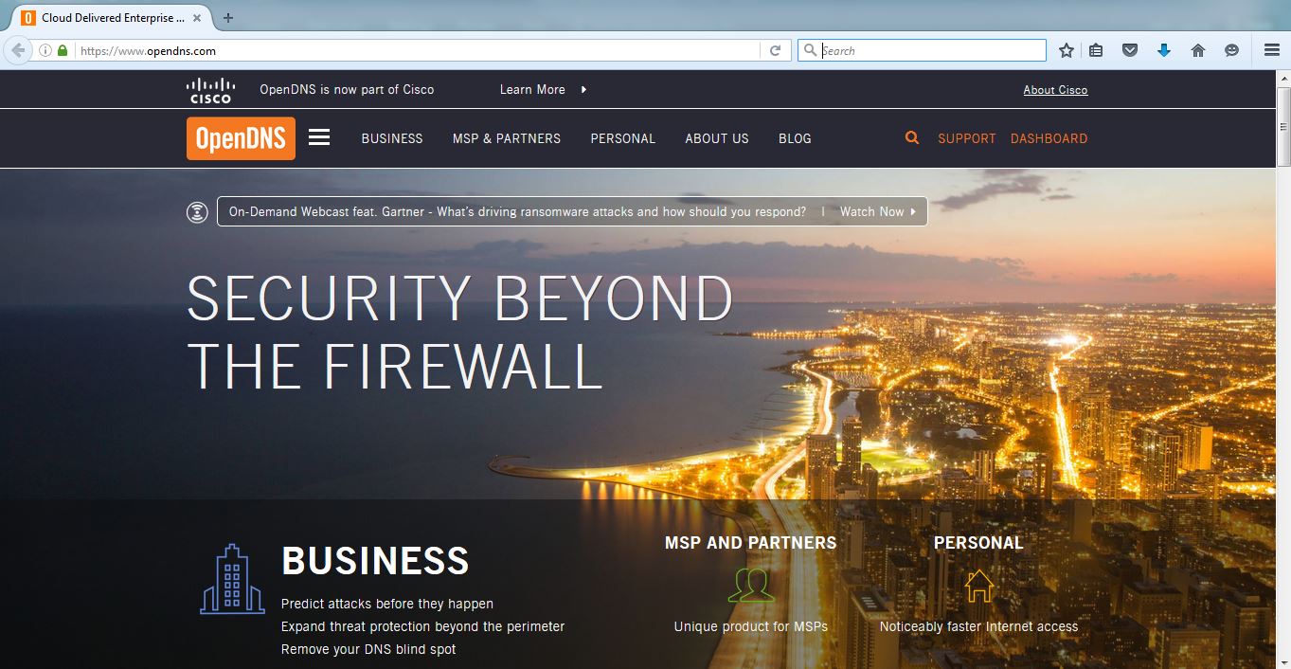Viewport: 1291px width, 669px height.
Task: Go to the Firefox home page icon
Action: 1198,50
